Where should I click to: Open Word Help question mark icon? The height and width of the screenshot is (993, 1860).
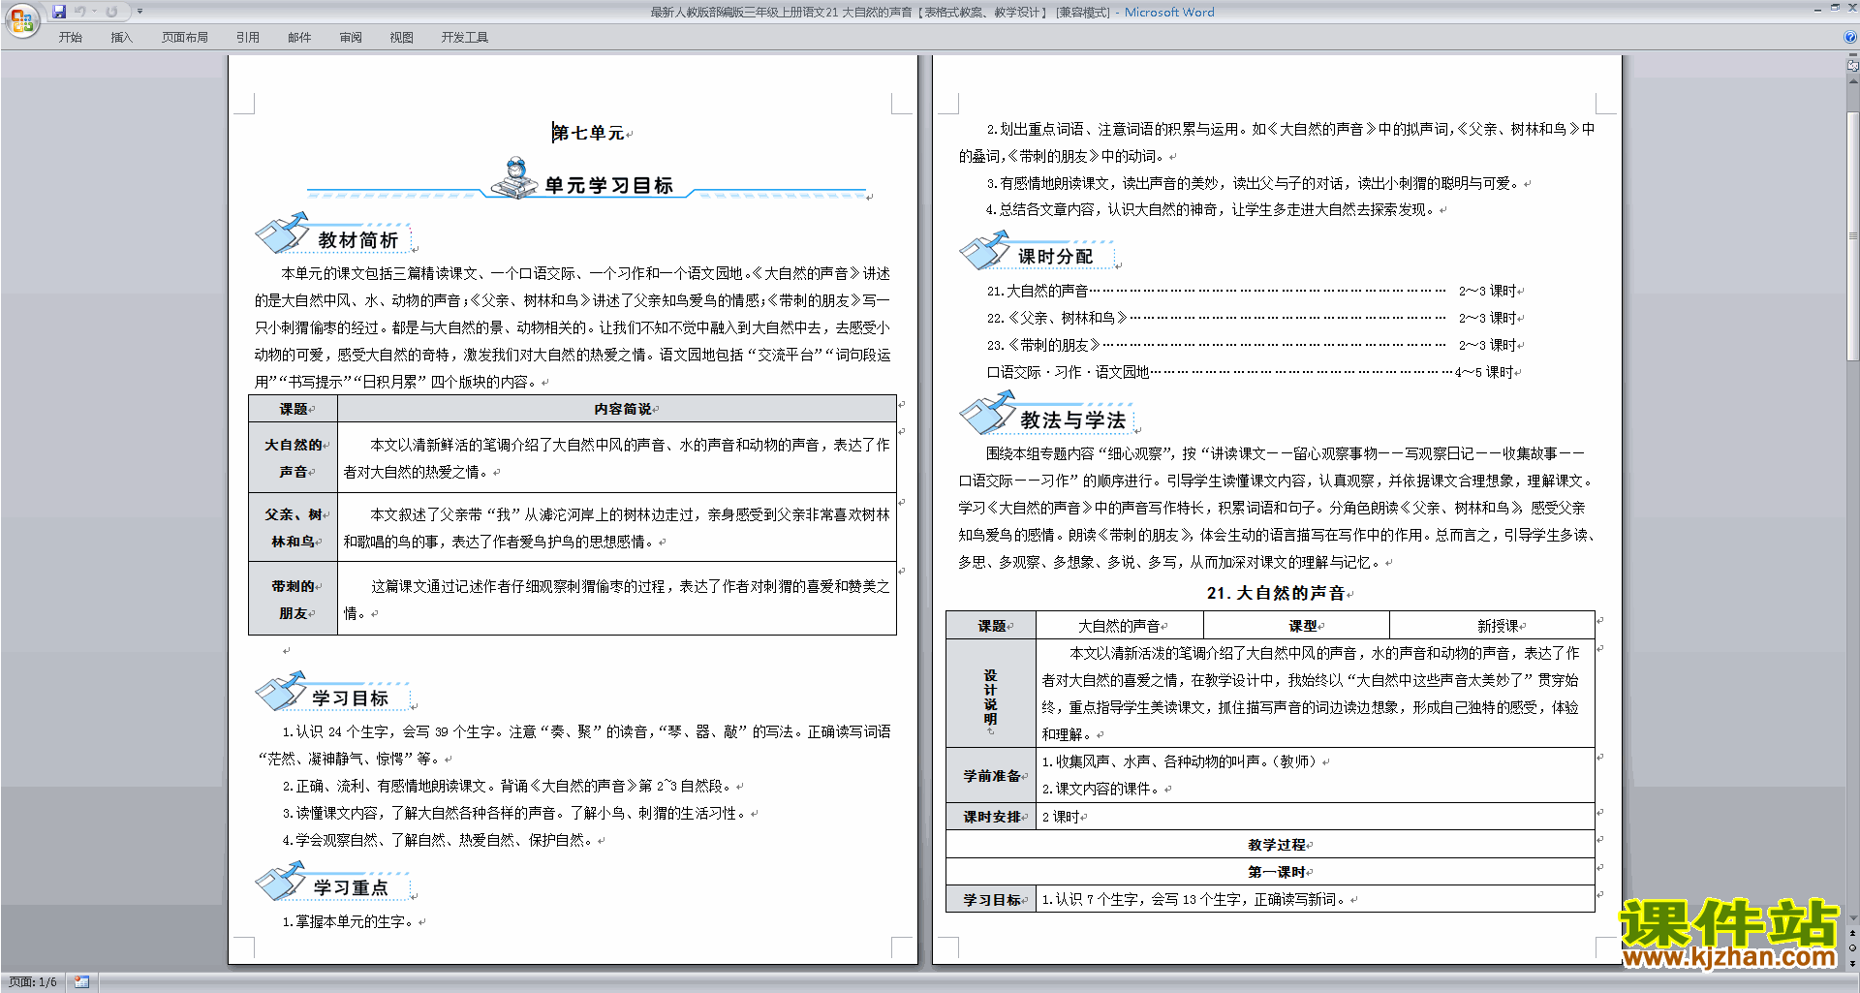point(1850,37)
